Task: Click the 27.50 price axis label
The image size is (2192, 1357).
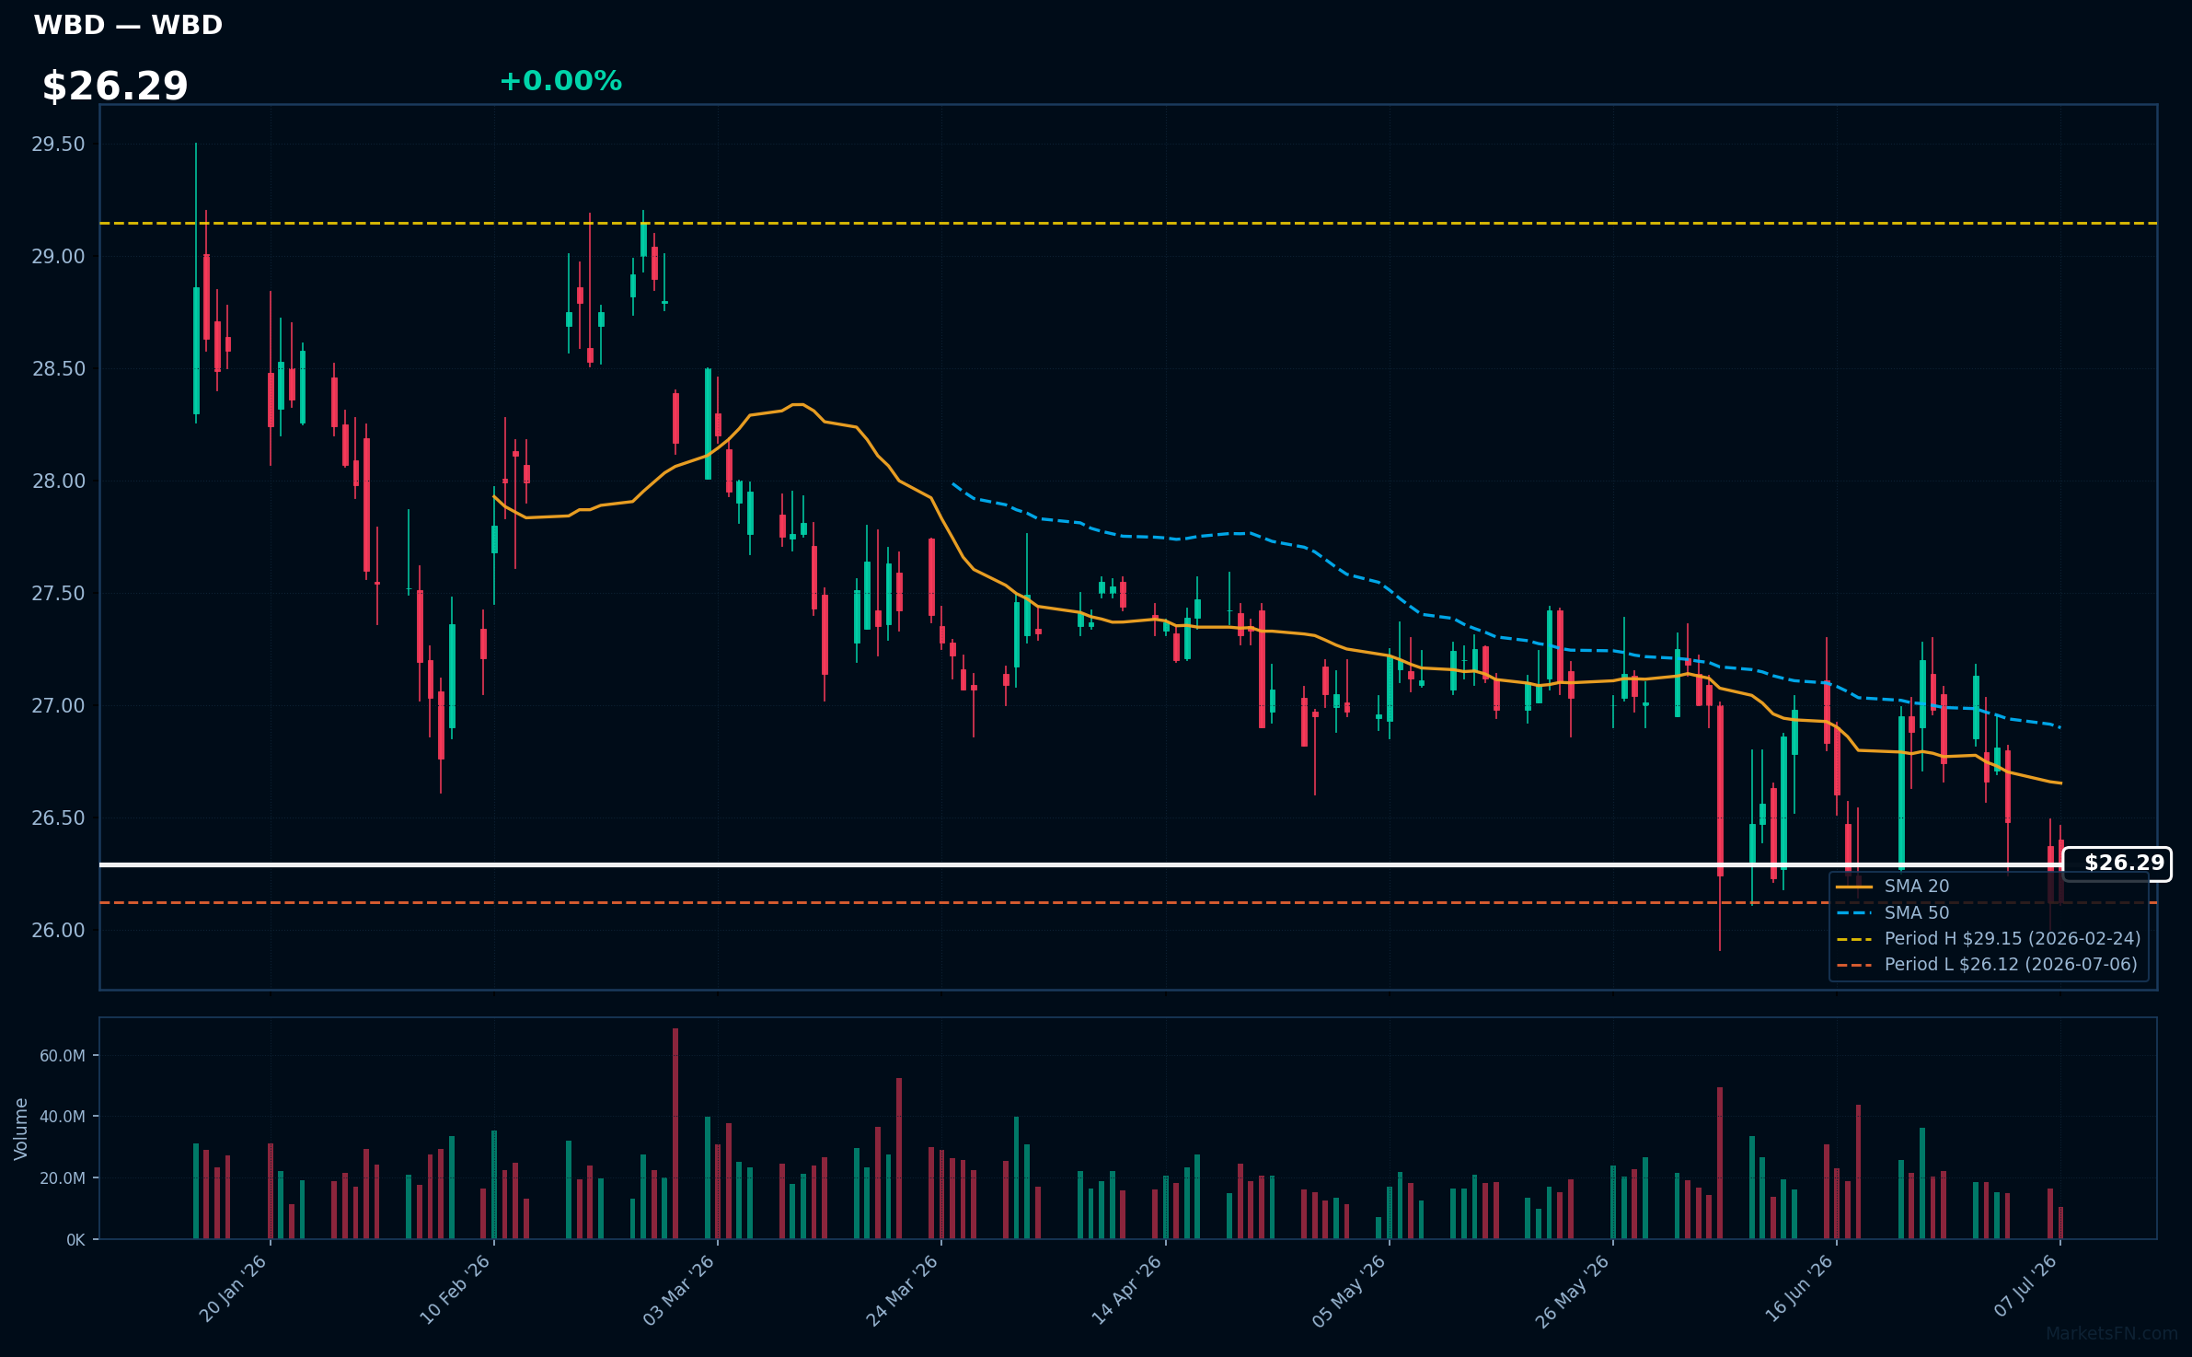Action: (x=58, y=594)
